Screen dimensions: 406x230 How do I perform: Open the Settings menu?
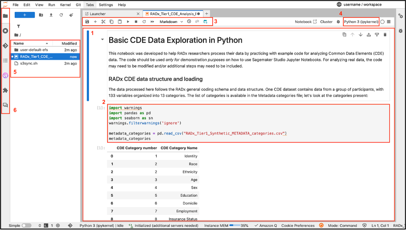click(x=106, y=5)
